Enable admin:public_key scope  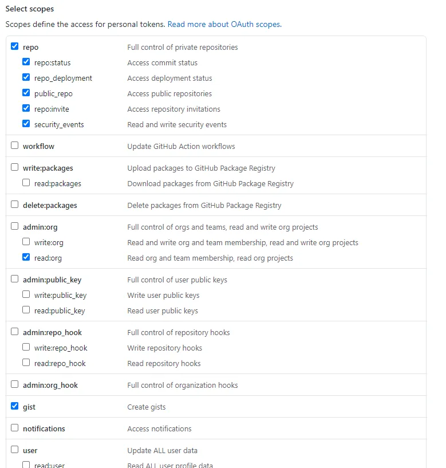(15, 280)
